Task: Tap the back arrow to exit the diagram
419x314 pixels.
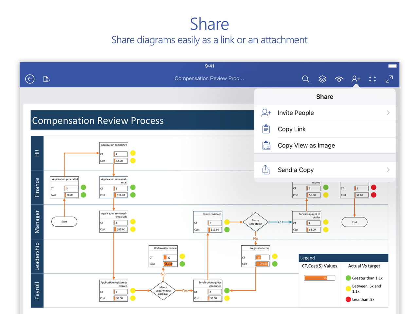Action: [x=29, y=79]
